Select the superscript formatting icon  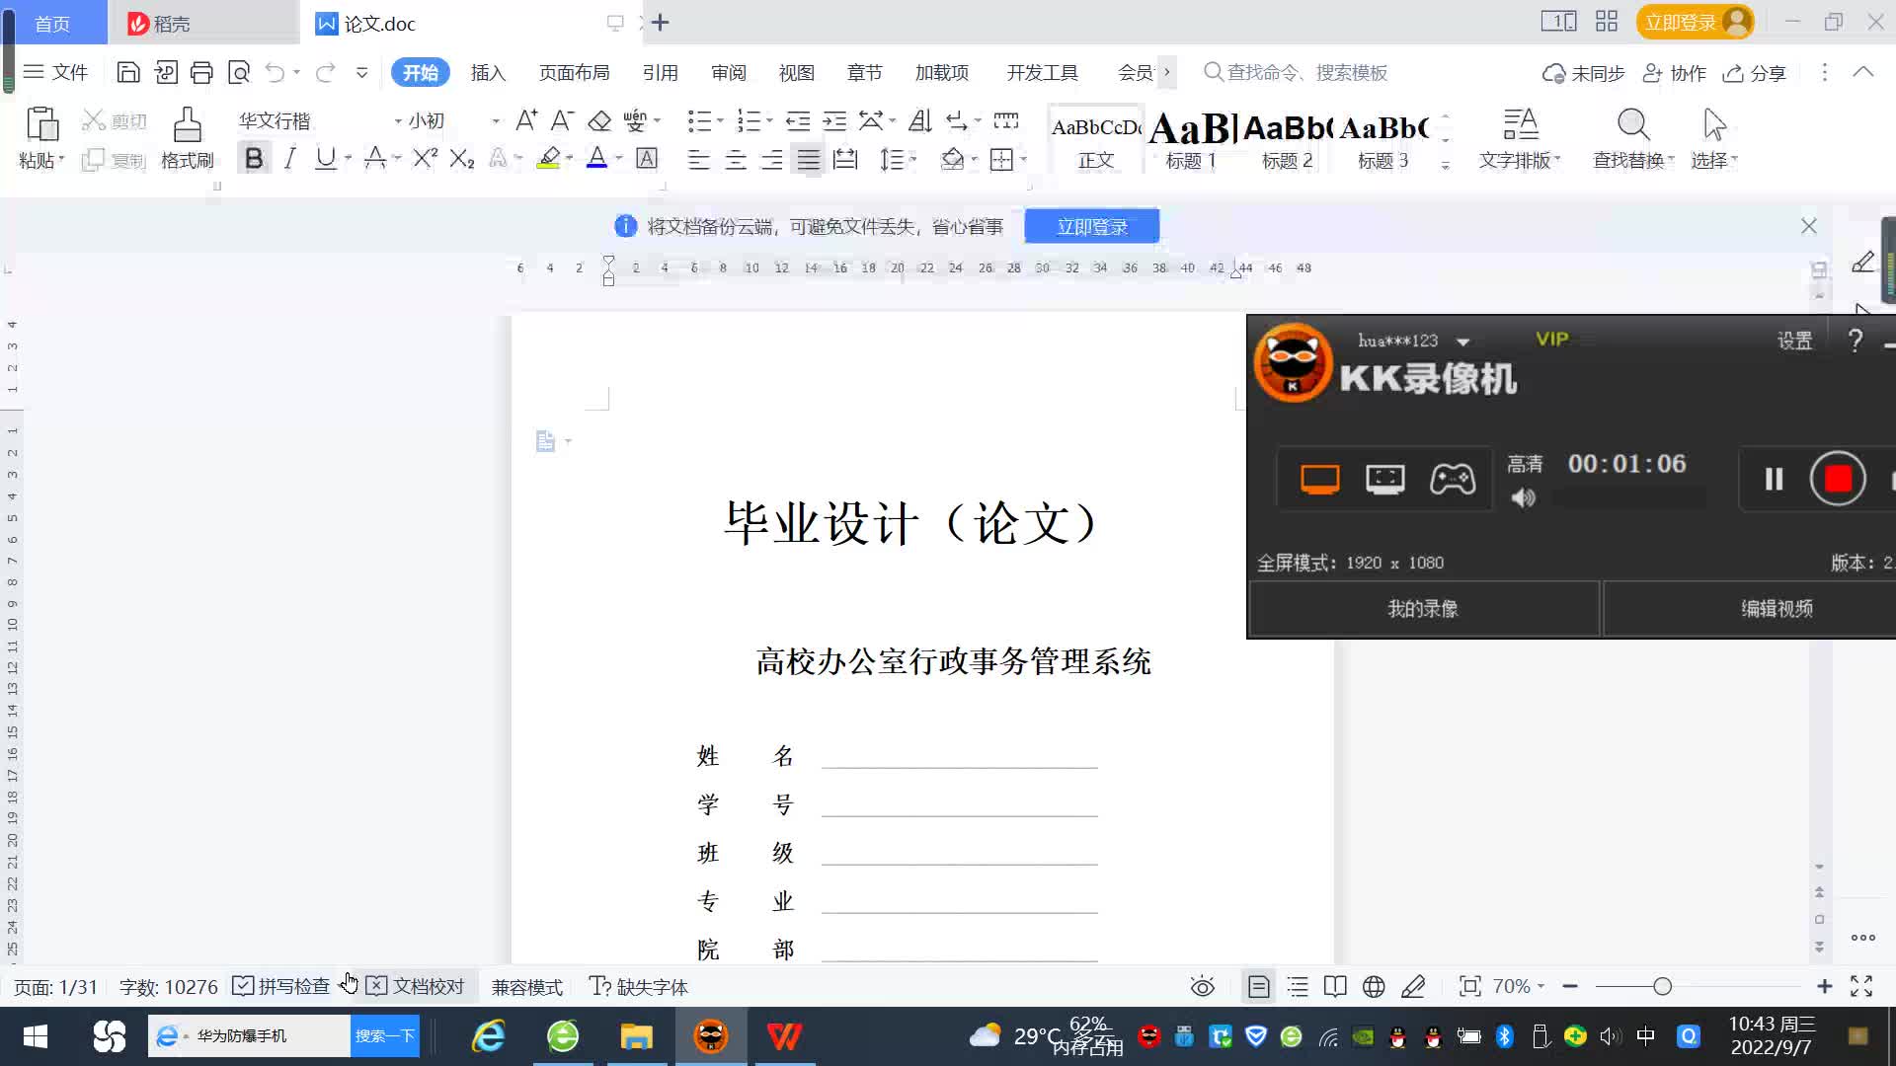(423, 158)
